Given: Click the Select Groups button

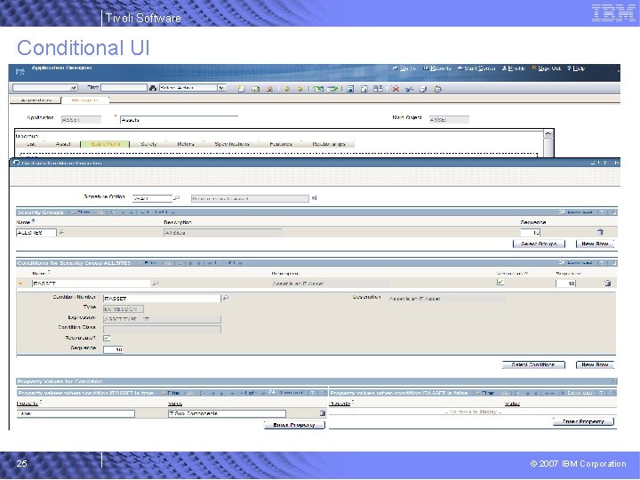Looking at the screenshot, I should [x=539, y=244].
